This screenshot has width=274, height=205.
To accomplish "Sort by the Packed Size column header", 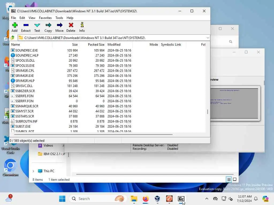I will tap(92, 45).
